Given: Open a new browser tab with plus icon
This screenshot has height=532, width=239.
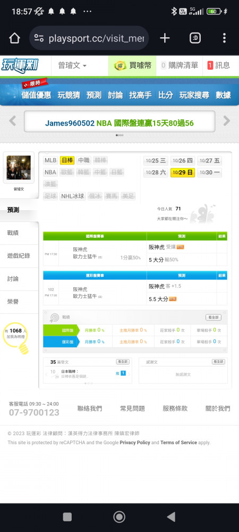Looking at the screenshot, I should (x=165, y=38).
